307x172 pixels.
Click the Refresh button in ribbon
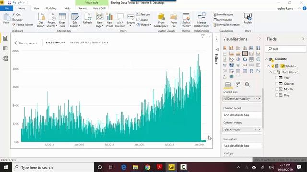87,19
